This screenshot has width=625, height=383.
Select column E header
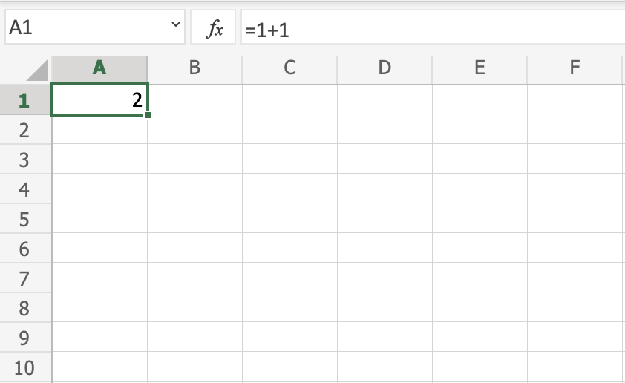point(480,68)
